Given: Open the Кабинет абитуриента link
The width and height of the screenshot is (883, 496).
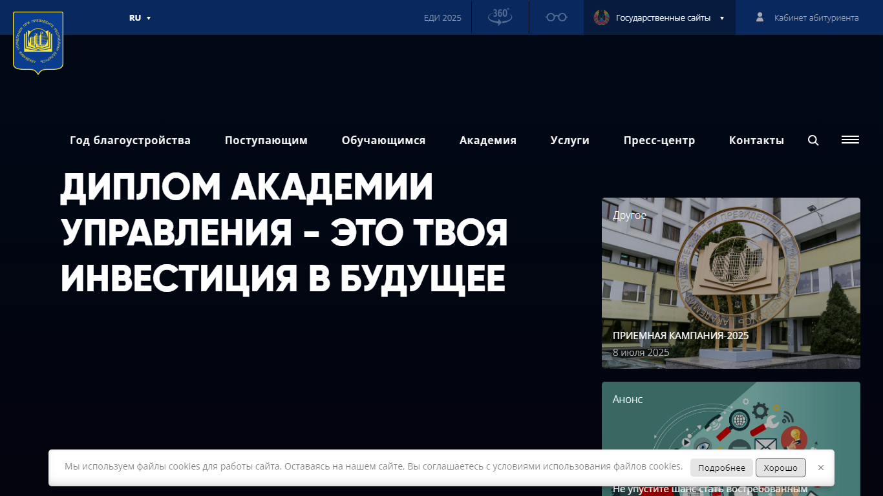Looking at the screenshot, I should pyautogui.click(x=816, y=18).
